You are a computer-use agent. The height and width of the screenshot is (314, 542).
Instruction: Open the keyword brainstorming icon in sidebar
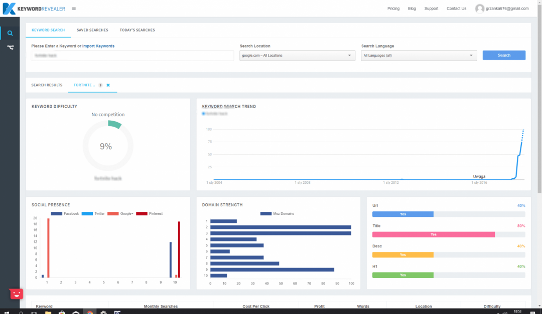tap(10, 48)
